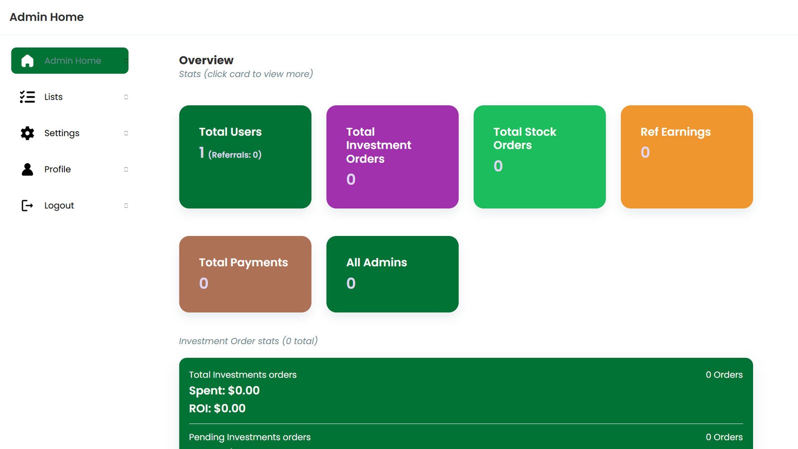798x449 pixels.
Task: Click the 'Spent: $0.00' value
Action: tap(224, 391)
